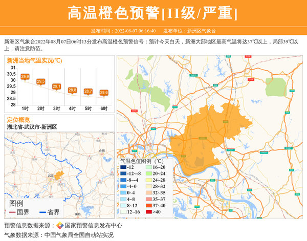Click the 29.5 temperature marker at 2时

(41, 81)
